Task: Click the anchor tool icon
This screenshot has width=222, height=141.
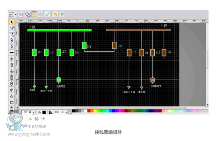Action: coord(12,108)
